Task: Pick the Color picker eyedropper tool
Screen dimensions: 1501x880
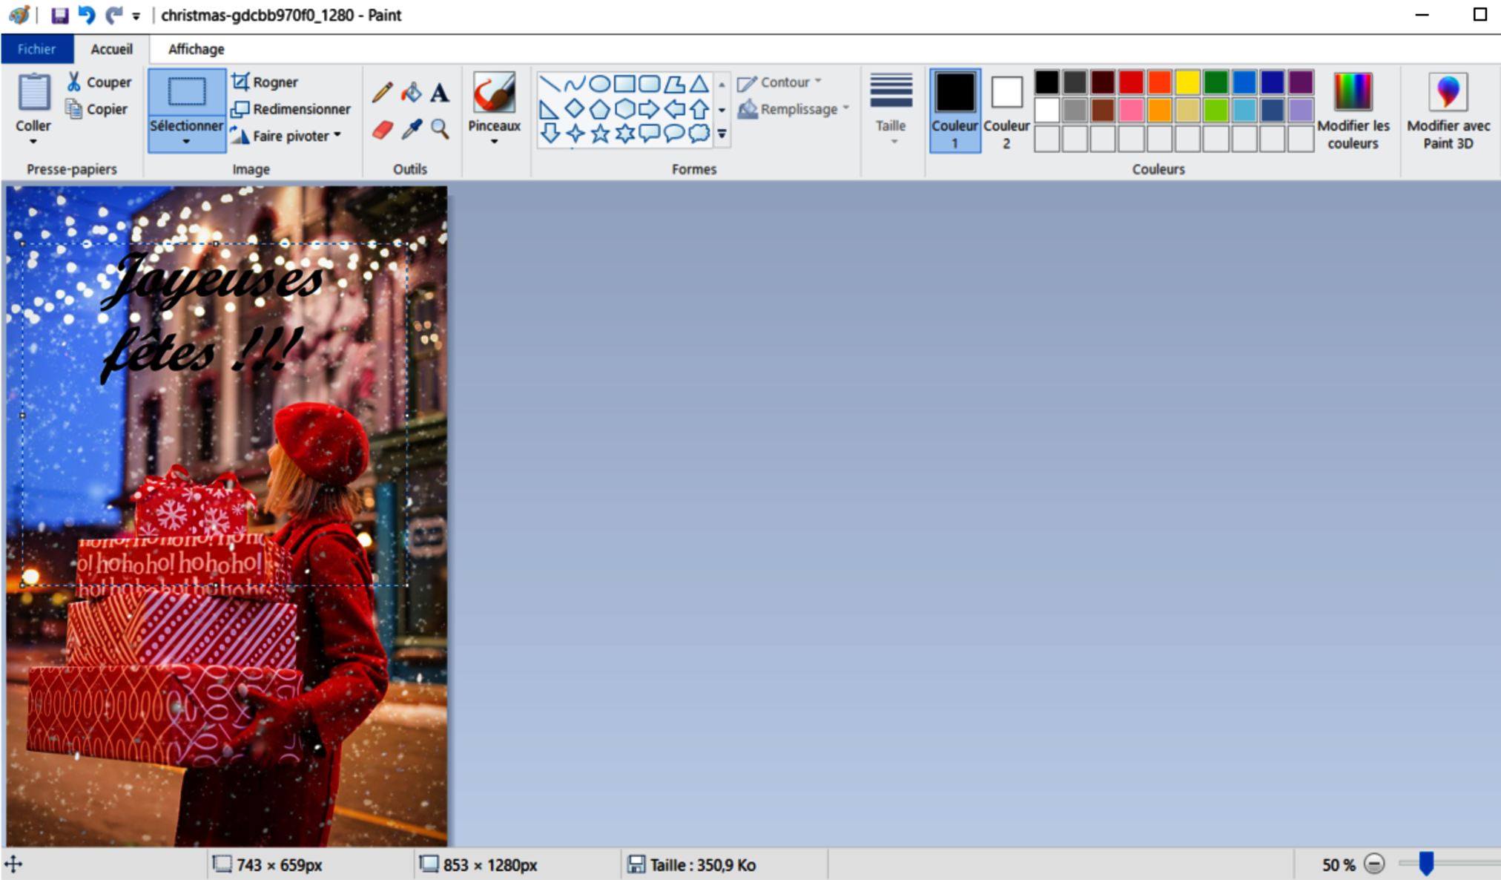Action: [x=411, y=130]
